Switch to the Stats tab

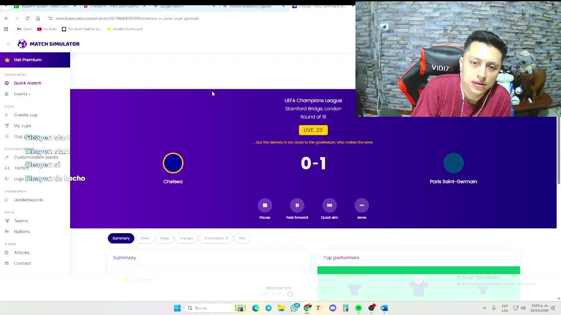164,238
